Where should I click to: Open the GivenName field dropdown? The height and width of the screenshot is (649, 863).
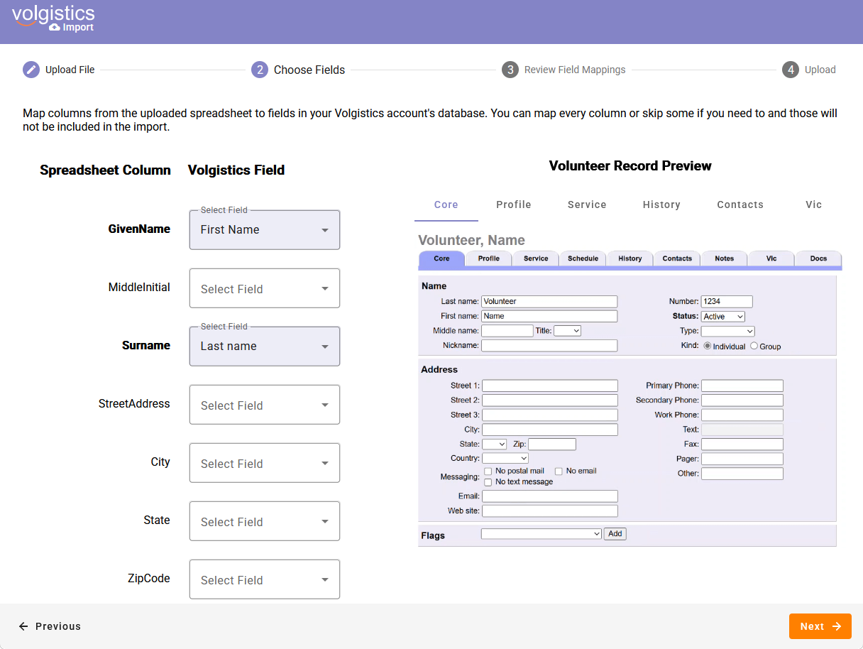pyautogui.click(x=264, y=230)
